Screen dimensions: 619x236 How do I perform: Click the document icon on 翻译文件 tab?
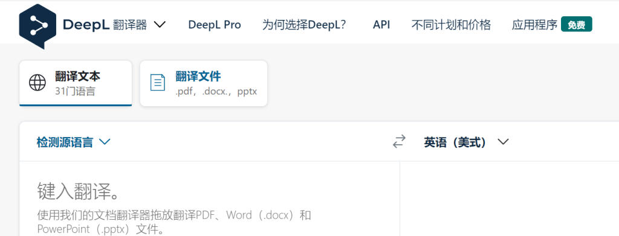point(158,83)
